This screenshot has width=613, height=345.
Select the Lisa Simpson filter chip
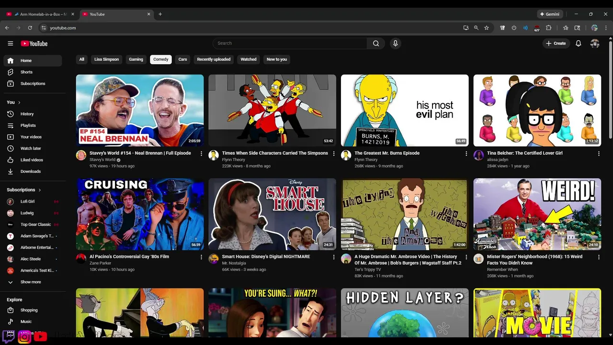point(106,59)
